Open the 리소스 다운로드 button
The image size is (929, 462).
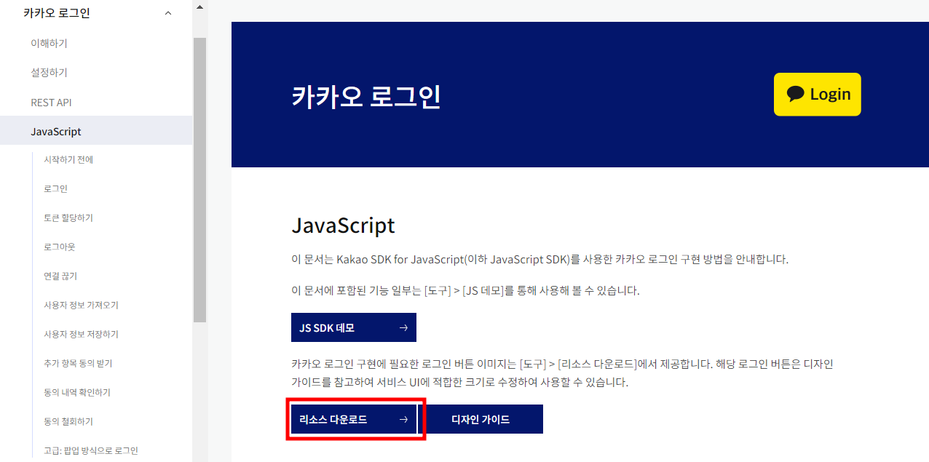click(x=354, y=419)
